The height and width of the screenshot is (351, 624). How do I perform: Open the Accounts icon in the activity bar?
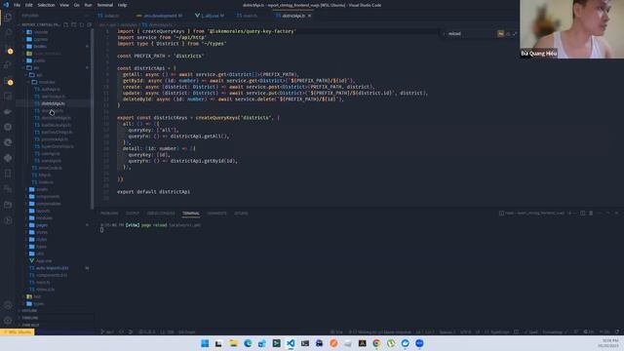(8, 305)
